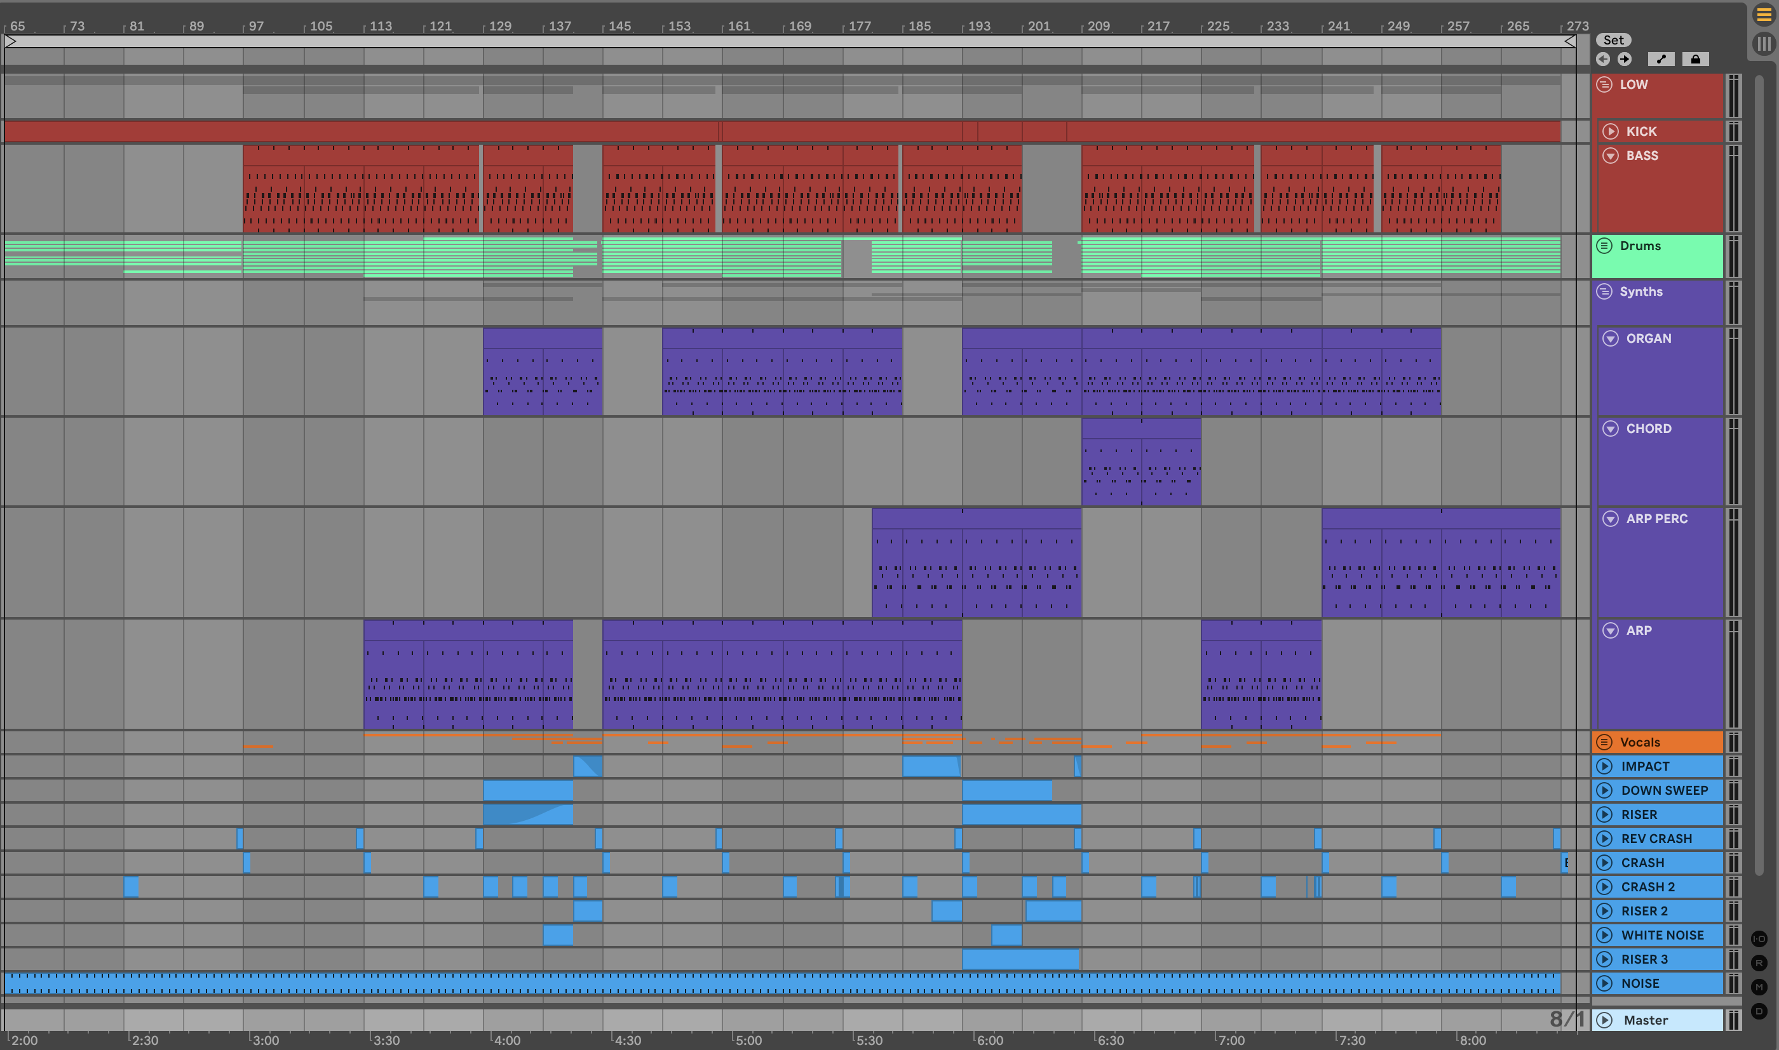Fold the Vocals group track icon

(1604, 741)
